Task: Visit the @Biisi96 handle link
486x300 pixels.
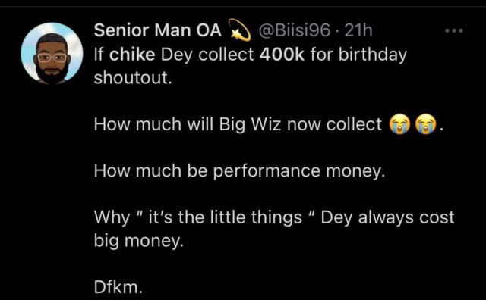Action: click(294, 30)
